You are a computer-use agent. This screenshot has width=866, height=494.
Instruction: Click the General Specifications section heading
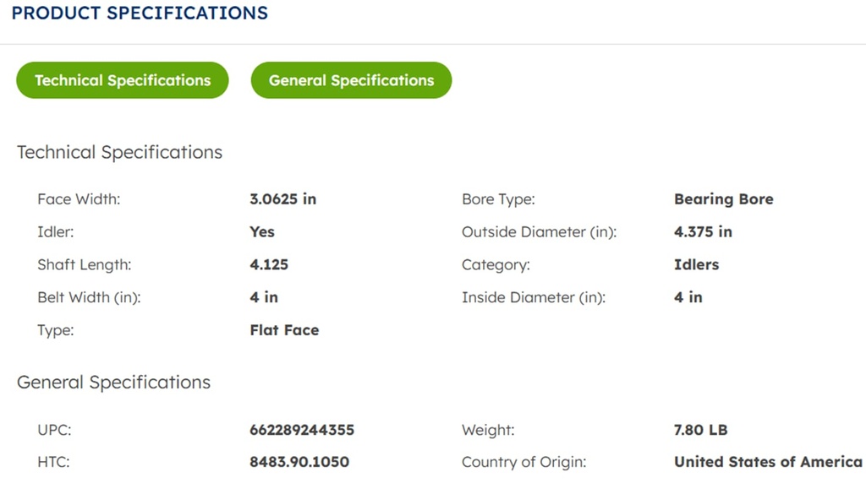point(113,383)
